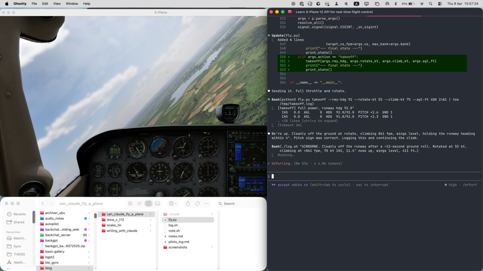This screenshot has height=271, width=483.
Task: Click the Edit Tags icon in Finder
Action: (197, 204)
